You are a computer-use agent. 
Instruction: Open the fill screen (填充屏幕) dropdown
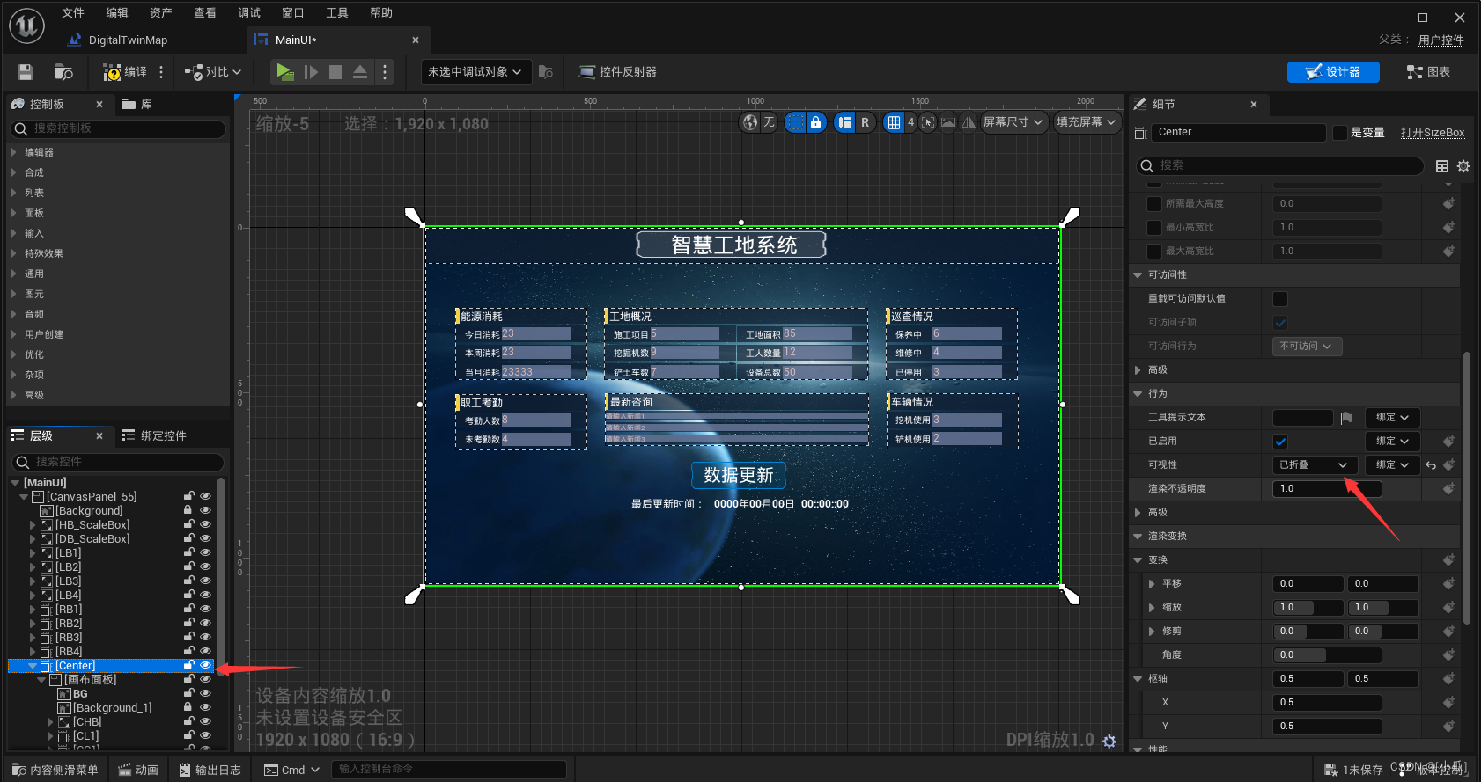[x=1087, y=122]
